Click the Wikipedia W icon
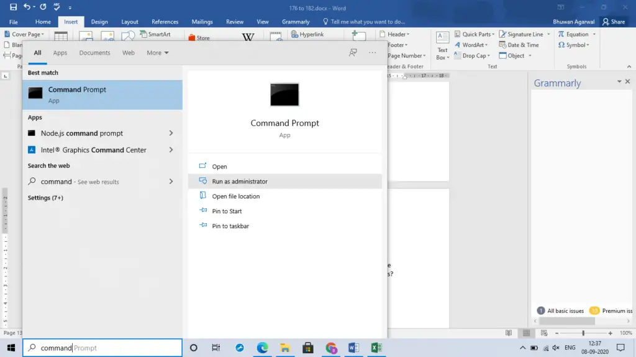The height and width of the screenshot is (357, 636). 248,37
